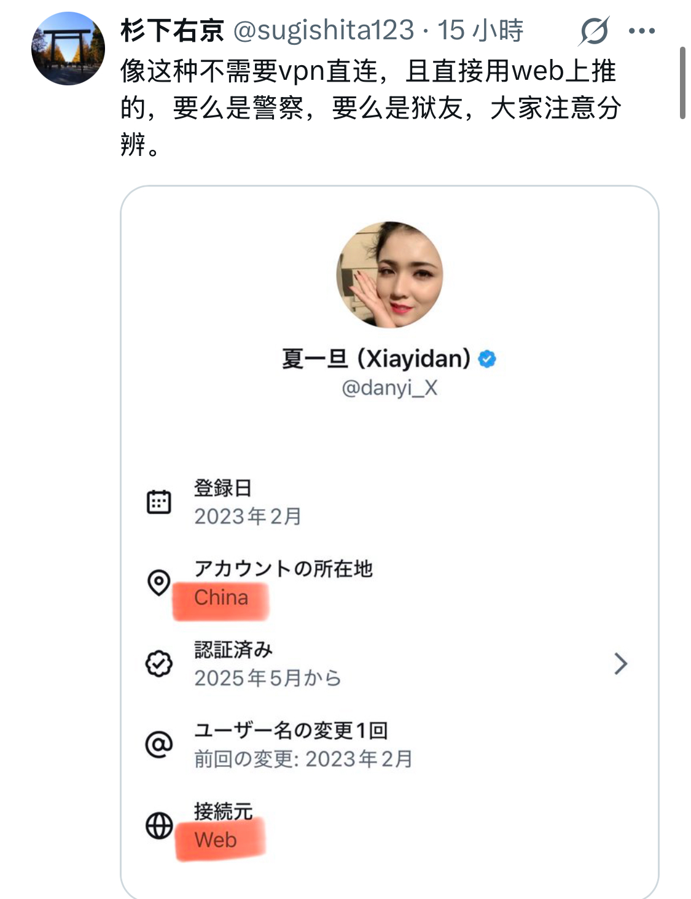Click the 杉下右京 display name

click(172, 30)
